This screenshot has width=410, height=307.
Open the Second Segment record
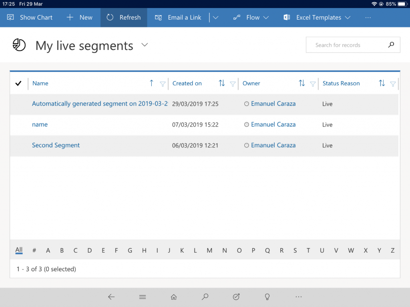(x=56, y=146)
